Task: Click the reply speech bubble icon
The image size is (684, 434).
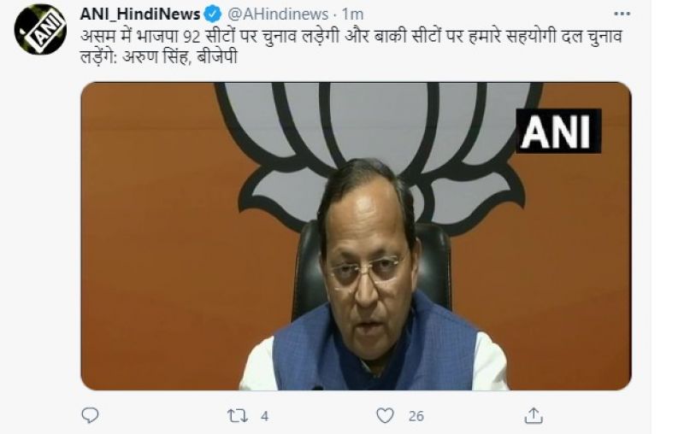Action: pyautogui.click(x=90, y=415)
